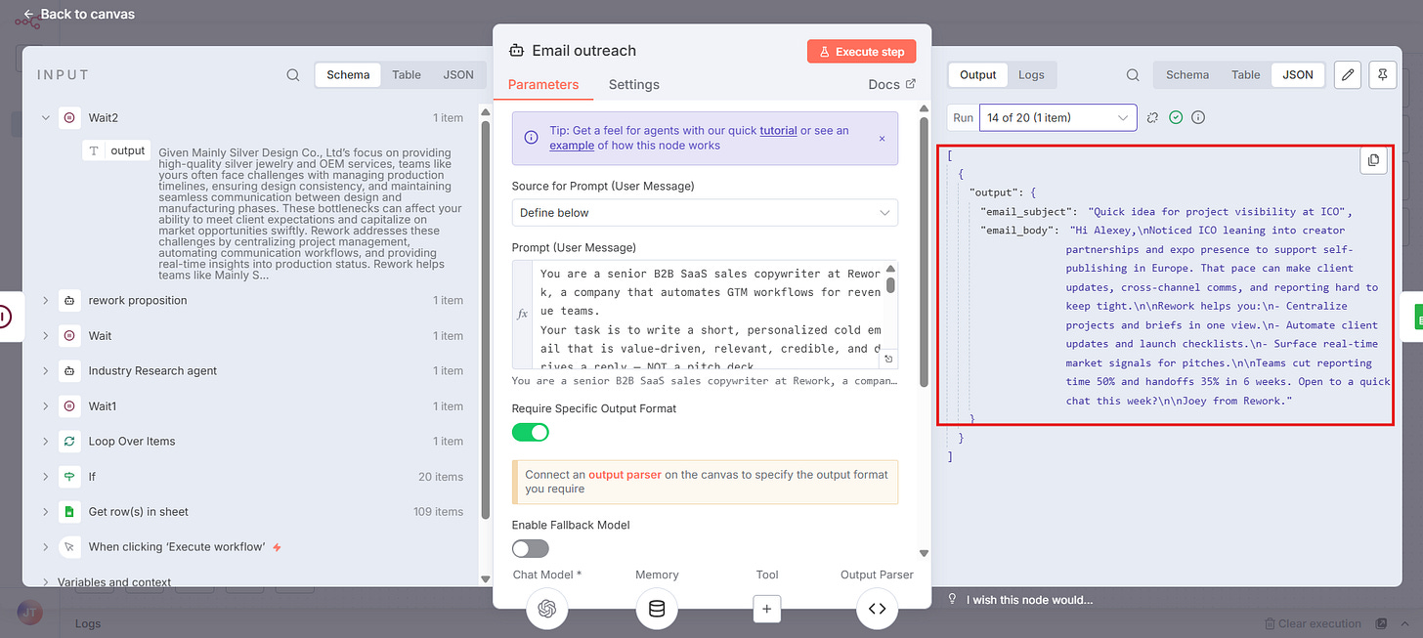Expand the Wait node row
Viewport: 1423px width, 638px height.
[x=45, y=335]
